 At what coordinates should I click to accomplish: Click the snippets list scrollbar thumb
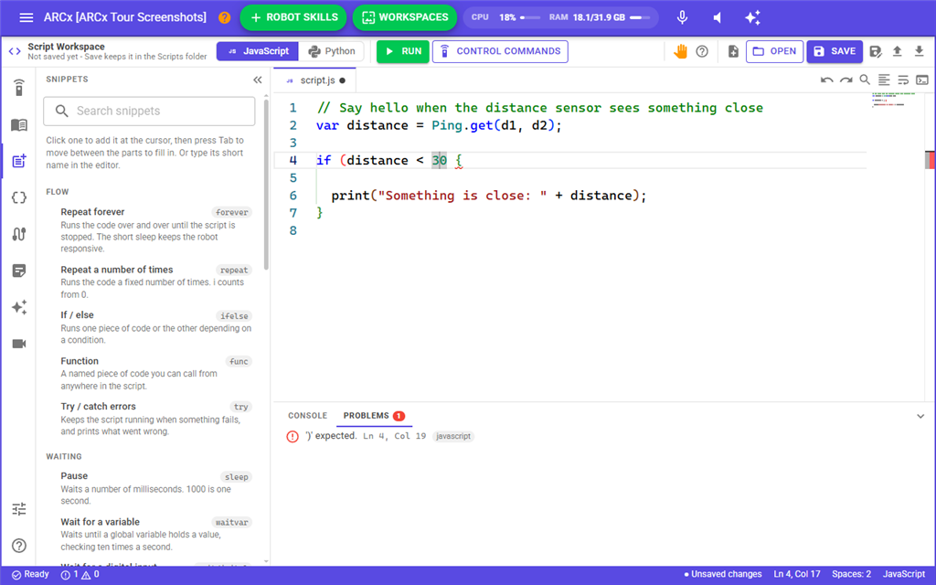[x=266, y=185]
